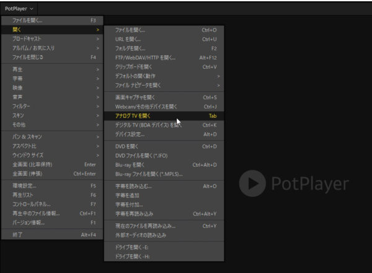Expand the その他 submenu

tap(52, 125)
